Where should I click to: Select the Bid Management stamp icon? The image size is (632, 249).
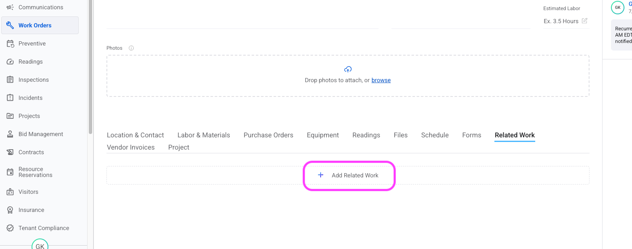pyautogui.click(x=10, y=134)
